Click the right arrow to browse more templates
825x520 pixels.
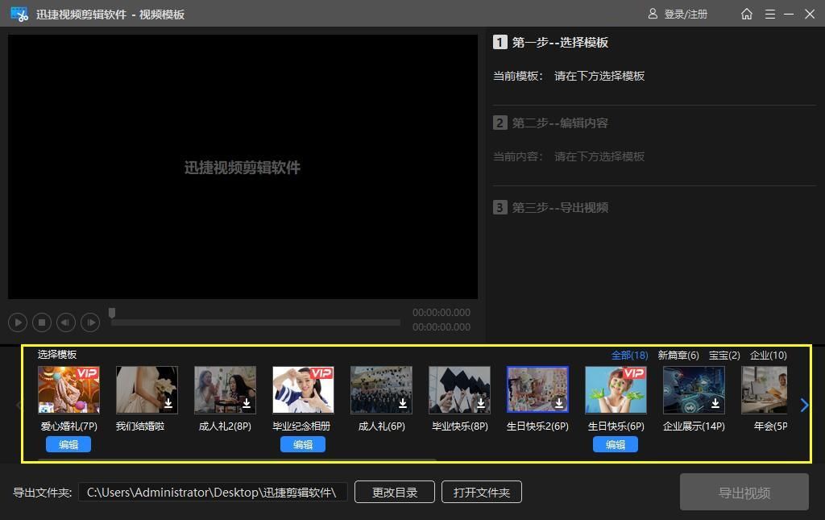804,406
